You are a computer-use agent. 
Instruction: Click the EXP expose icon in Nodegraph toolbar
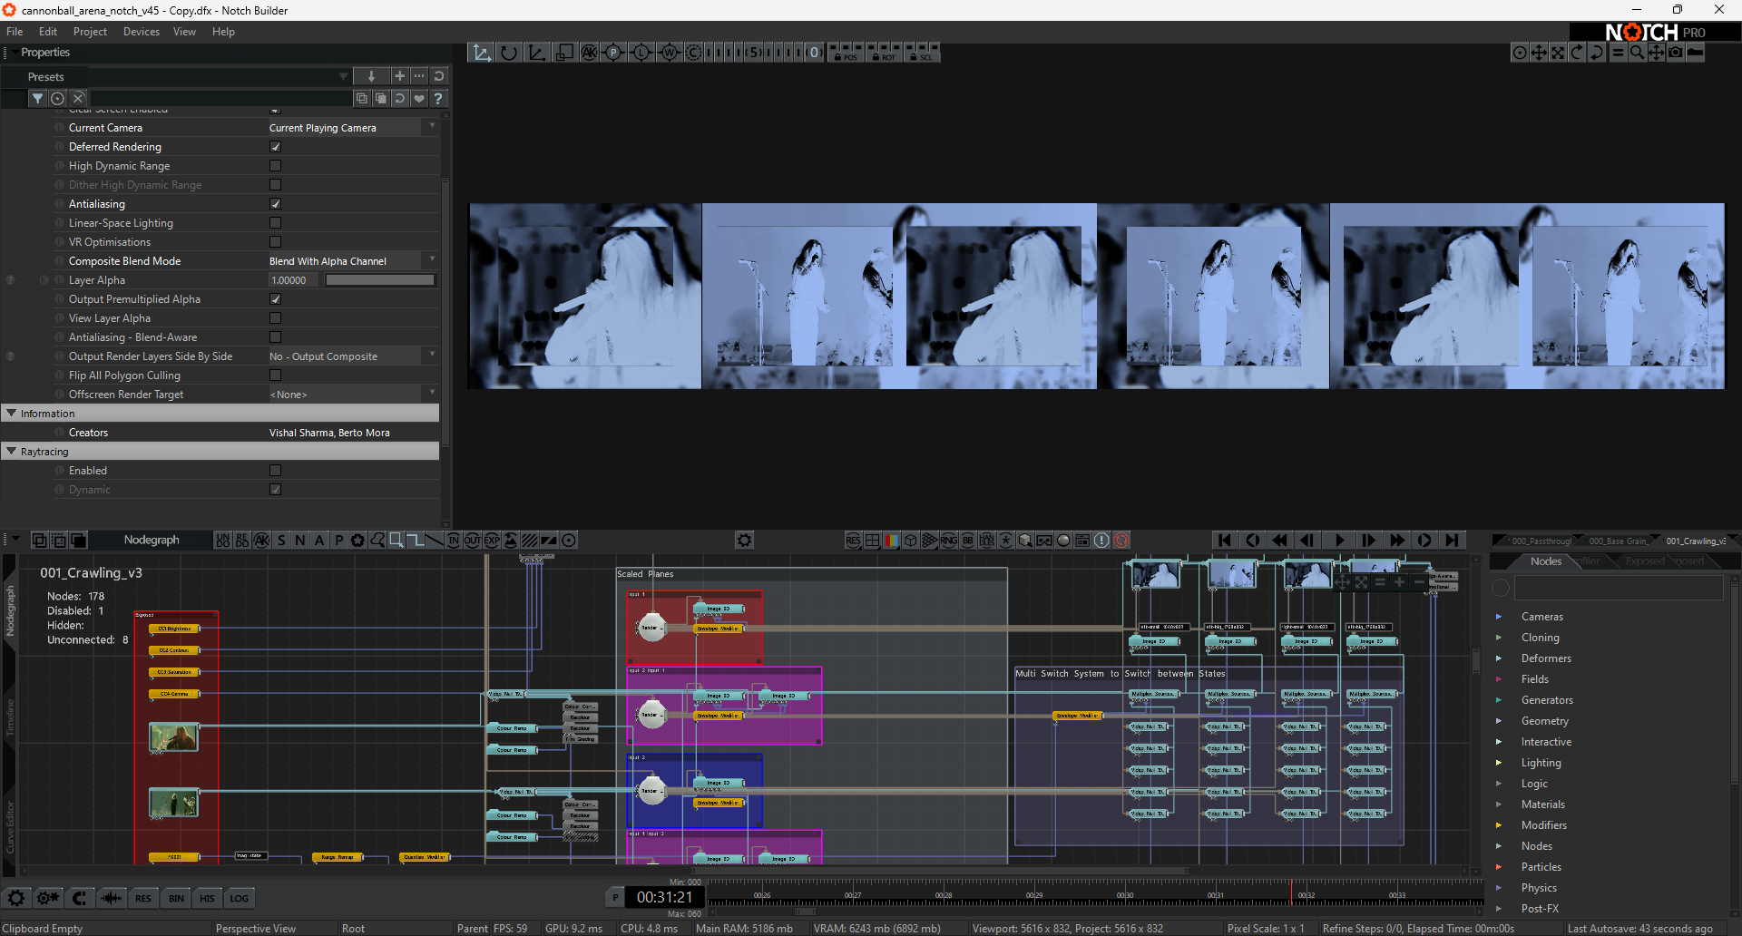pos(492,540)
